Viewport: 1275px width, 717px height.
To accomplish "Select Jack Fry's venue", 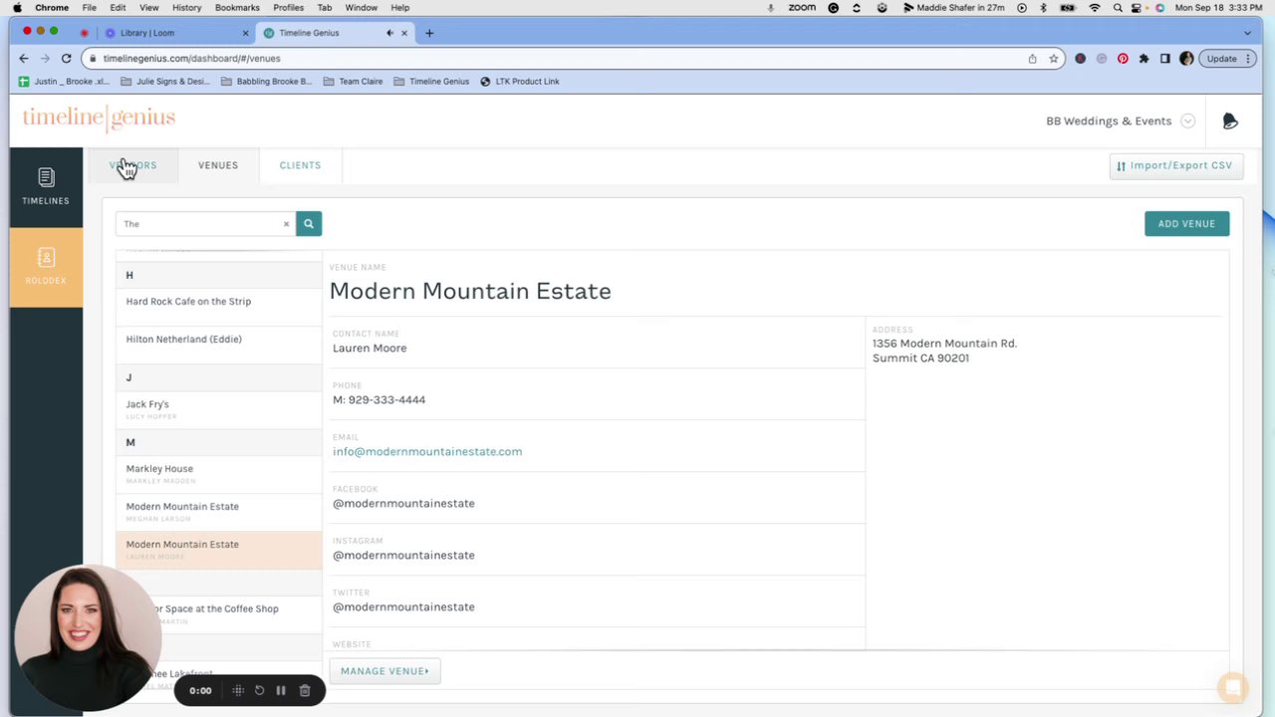I will pos(219,408).
